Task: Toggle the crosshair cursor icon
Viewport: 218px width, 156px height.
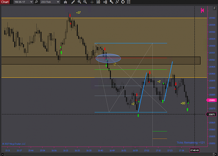Action: click(92, 2)
